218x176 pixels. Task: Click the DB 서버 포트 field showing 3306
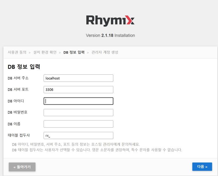78,90
